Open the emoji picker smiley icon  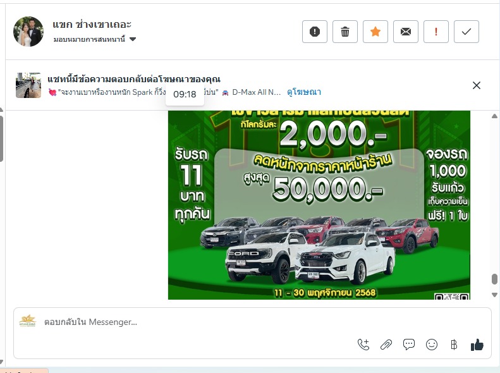pos(432,345)
